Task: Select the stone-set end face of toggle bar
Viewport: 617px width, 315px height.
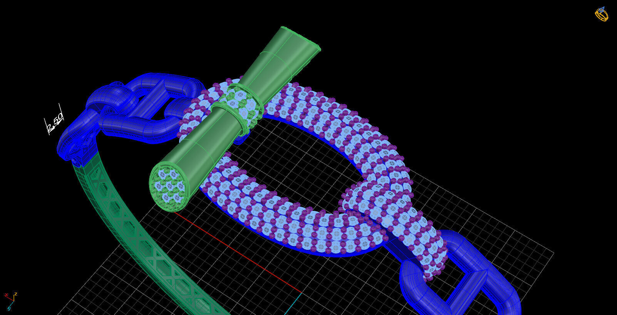Action: [169, 187]
